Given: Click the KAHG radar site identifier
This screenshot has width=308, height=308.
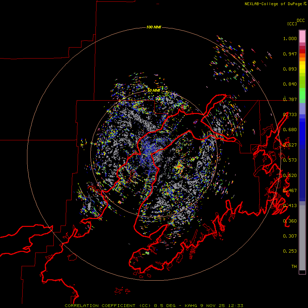Looking at the screenshot, I should (192, 306).
